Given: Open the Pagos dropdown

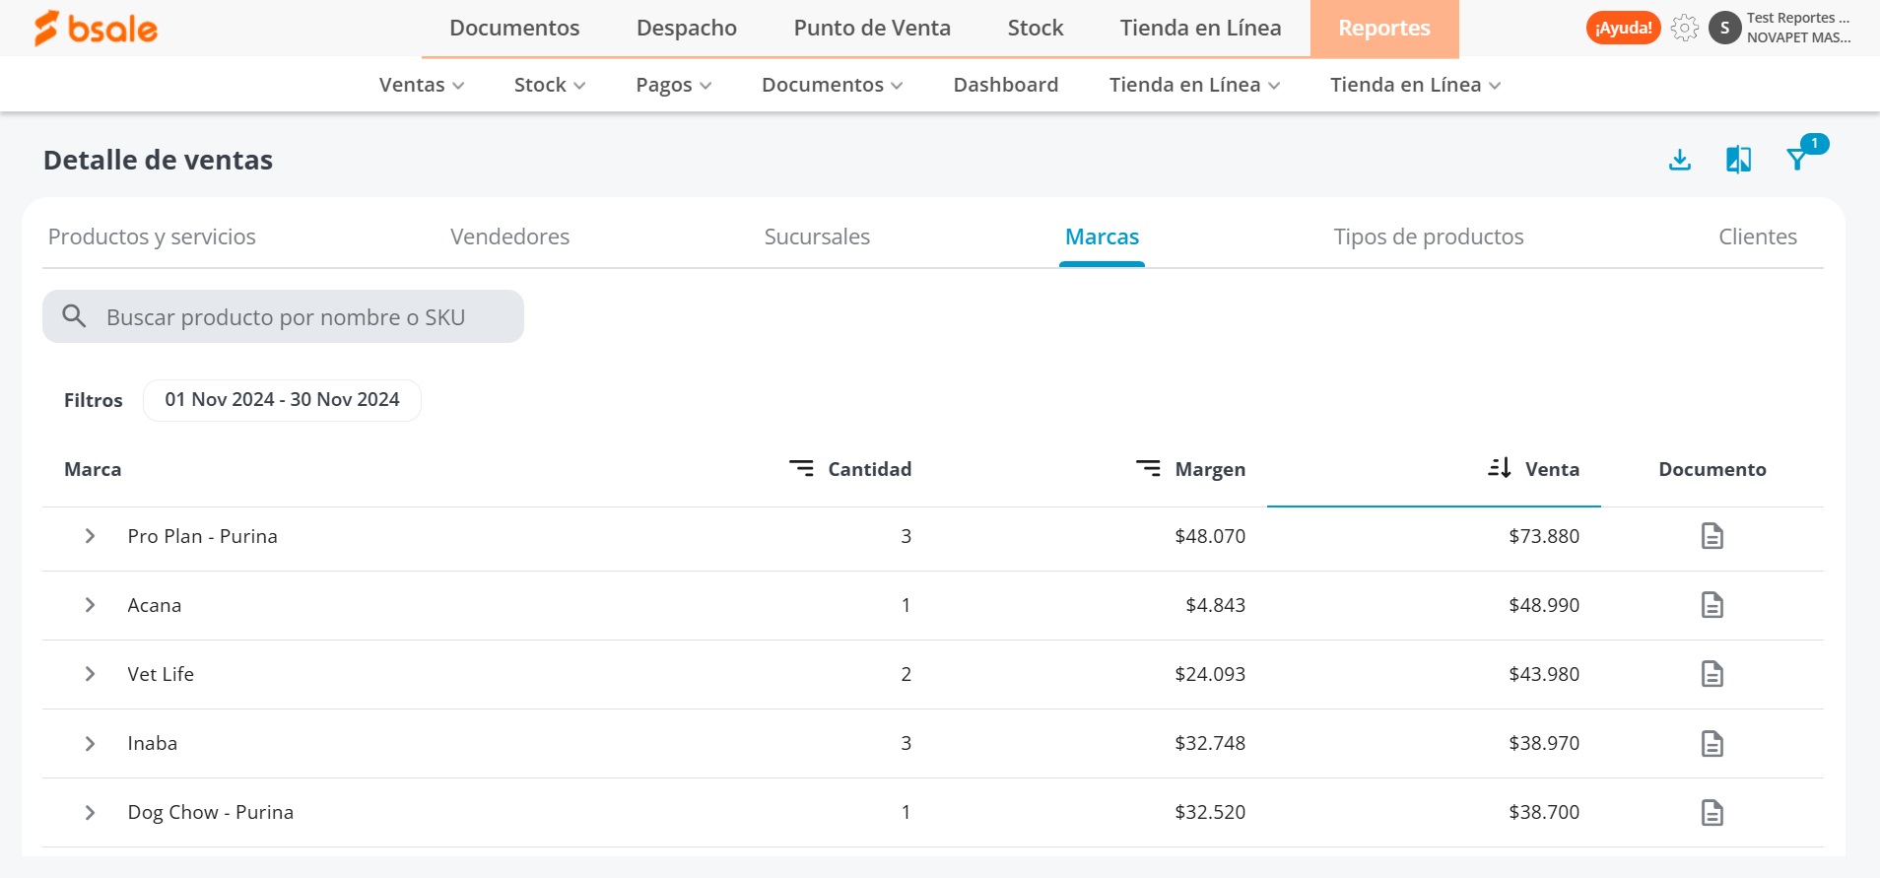Looking at the screenshot, I should pyautogui.click(x=674, y=85).
